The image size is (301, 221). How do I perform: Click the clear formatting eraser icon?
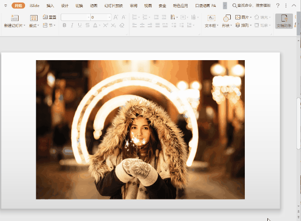[x=122, y=26]
